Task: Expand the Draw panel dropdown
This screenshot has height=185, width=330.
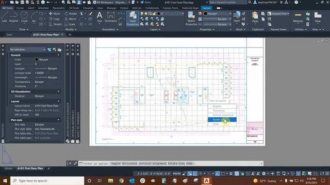Action: [x=24, y=30]
